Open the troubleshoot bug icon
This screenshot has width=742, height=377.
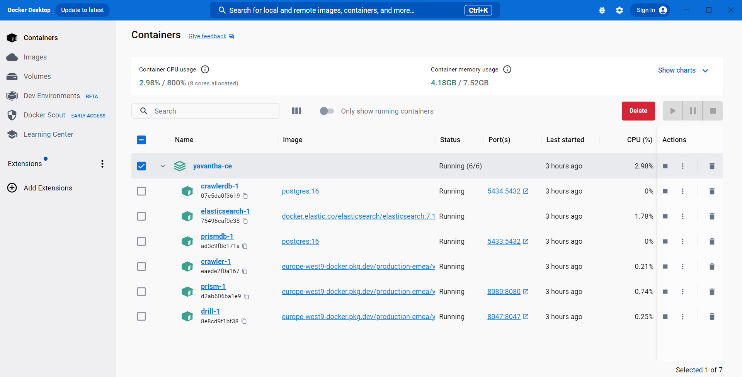coord(602,10)
